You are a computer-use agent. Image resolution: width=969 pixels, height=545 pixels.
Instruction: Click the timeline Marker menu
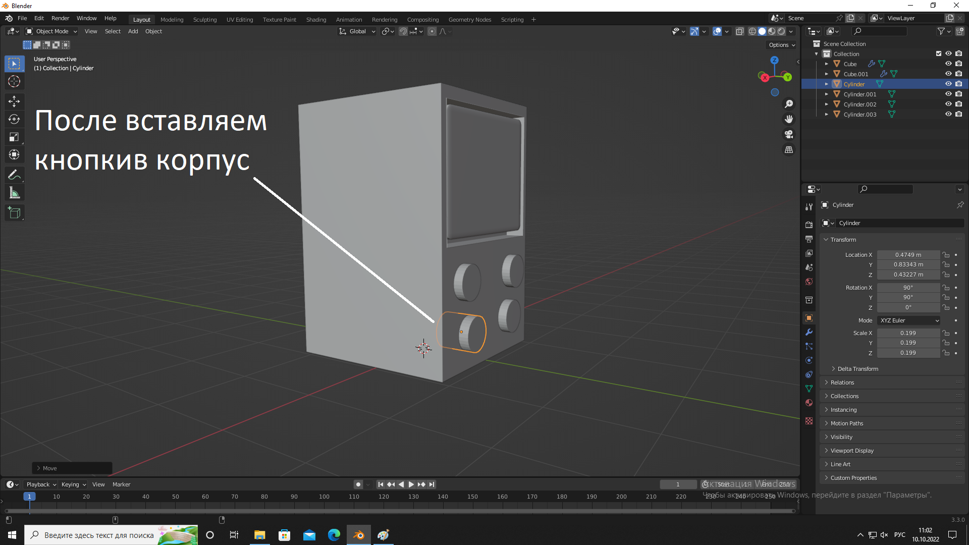tap(121, 484)
